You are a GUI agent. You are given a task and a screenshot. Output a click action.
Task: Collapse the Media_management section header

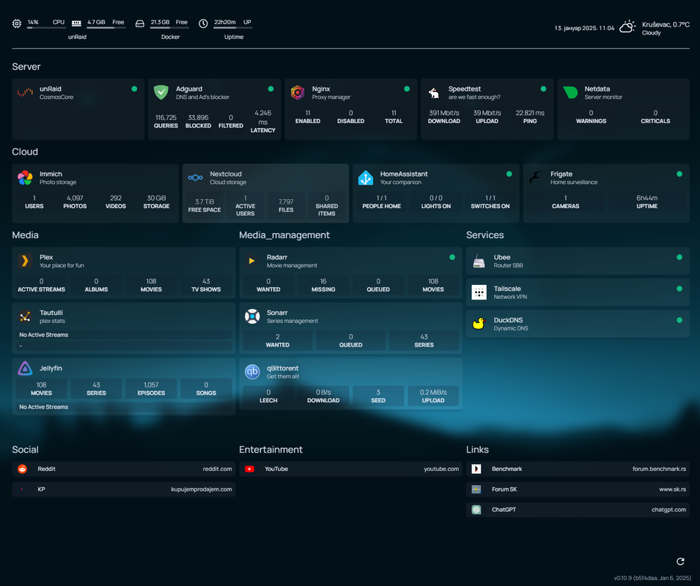pyautogui.click(x=284, y=235)
